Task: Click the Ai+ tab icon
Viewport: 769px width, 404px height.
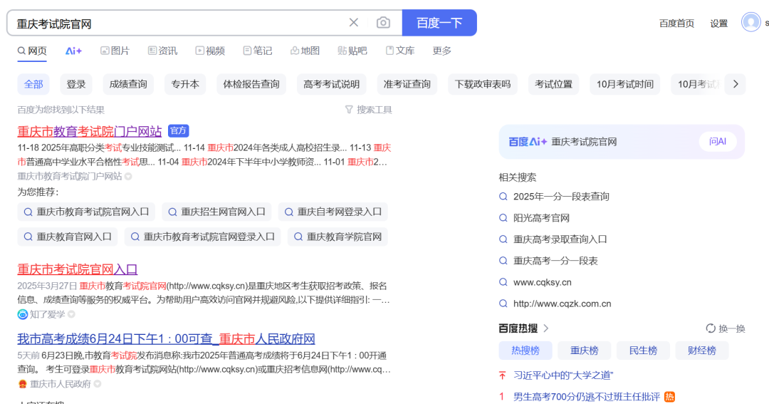Action: pyautogui.click(x=73, y=51)
